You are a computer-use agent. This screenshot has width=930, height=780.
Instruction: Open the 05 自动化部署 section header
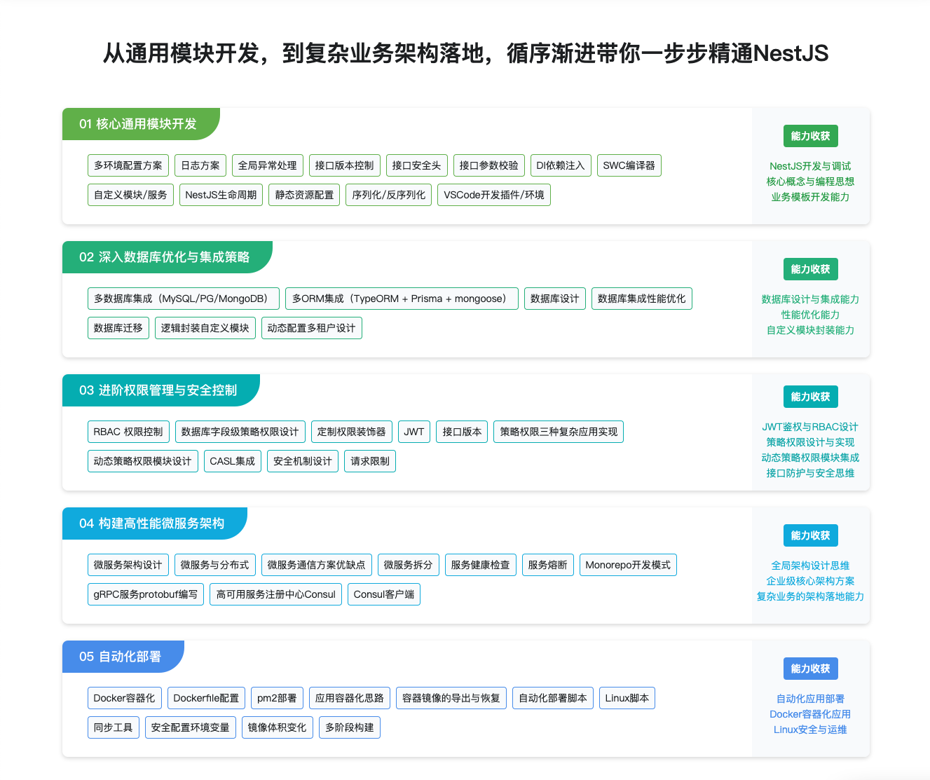tap(121, 657)
